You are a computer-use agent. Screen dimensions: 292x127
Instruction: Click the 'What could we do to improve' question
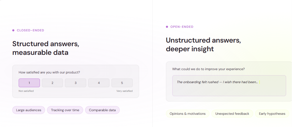coord(209,69)
